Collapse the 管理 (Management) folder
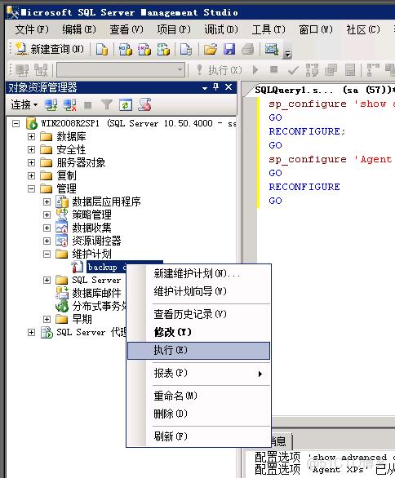 (31, 188)
